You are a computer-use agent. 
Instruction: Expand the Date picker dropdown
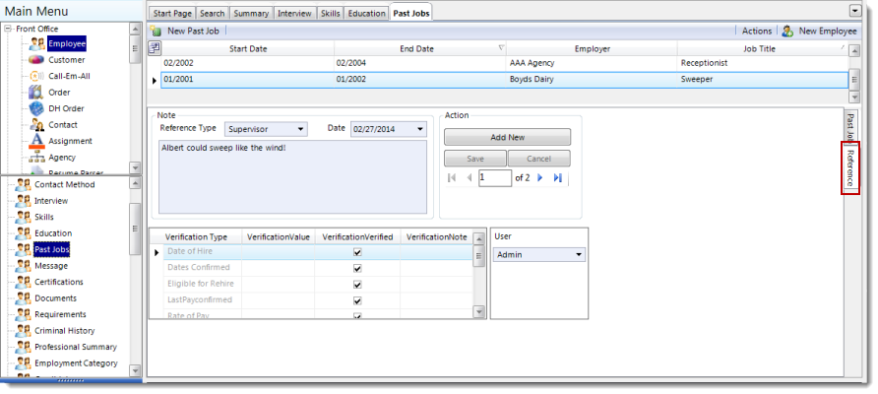click(x=420, y=129)
